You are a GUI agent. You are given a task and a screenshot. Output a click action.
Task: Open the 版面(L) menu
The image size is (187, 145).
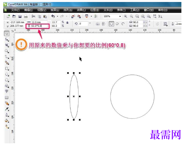[x=55, y=10]
